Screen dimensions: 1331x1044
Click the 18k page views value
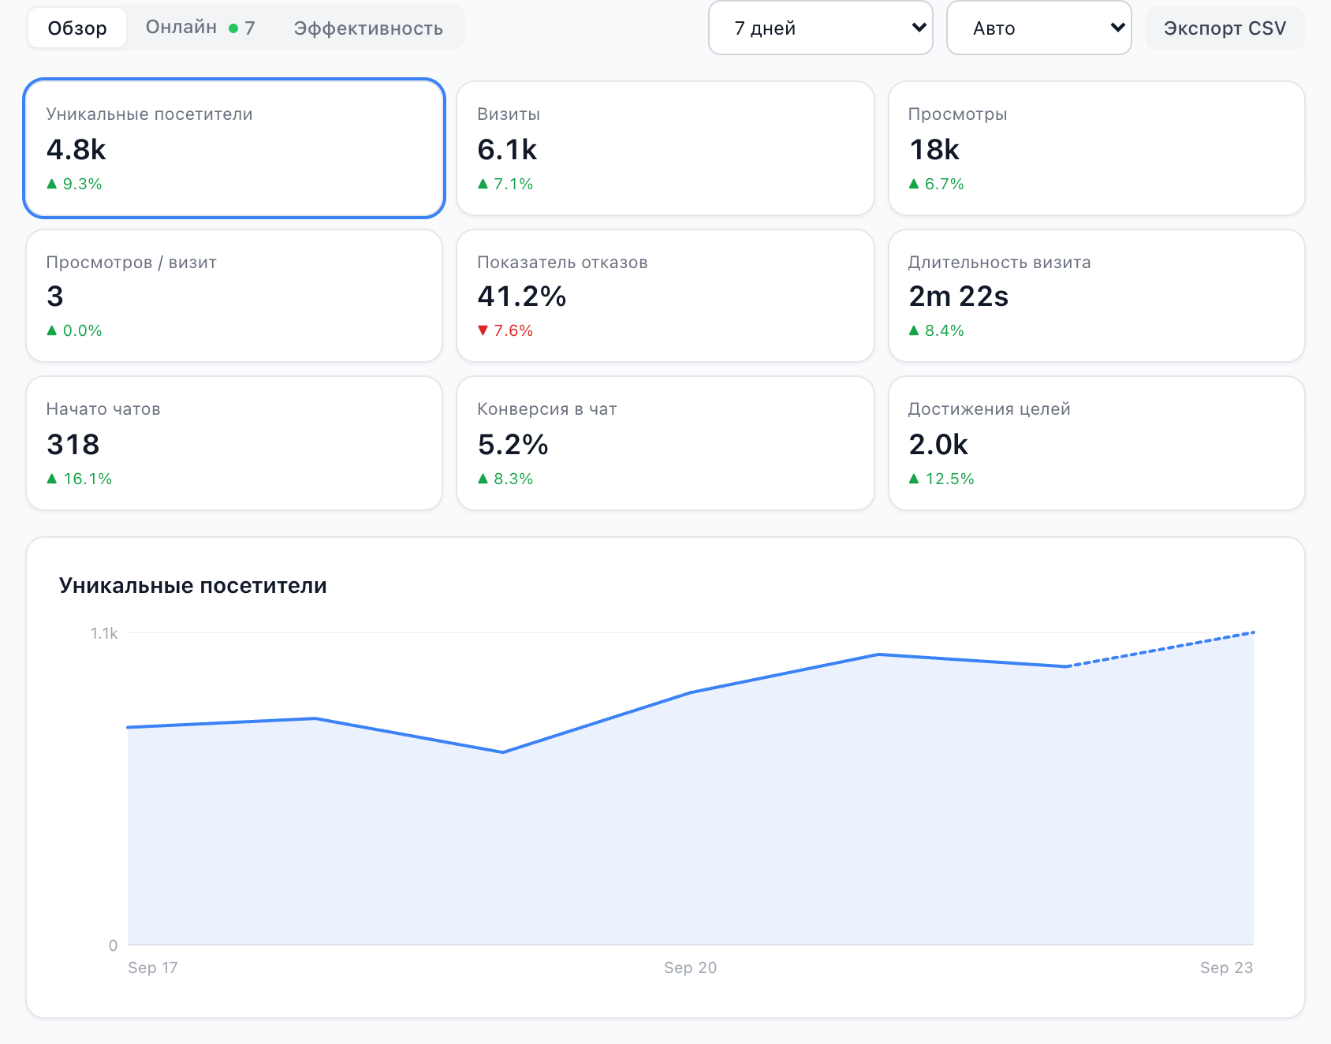pyautogui.click(x=934, y=149)
